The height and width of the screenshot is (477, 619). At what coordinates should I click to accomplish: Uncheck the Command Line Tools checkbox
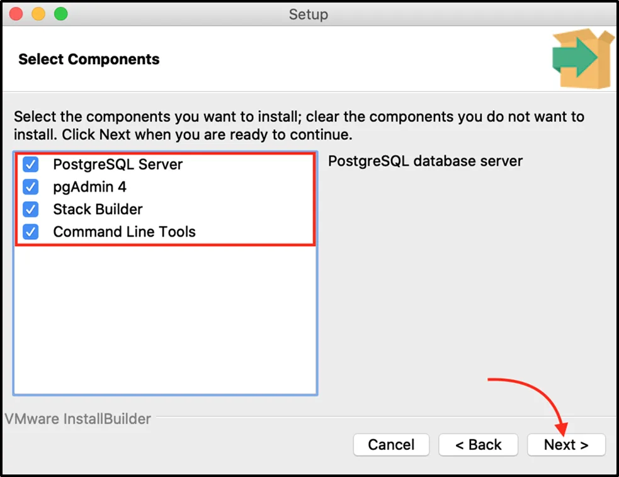[x=31, y=232]
